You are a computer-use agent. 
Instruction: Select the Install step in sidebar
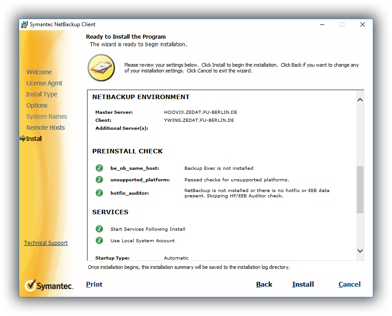click(34, 139)
